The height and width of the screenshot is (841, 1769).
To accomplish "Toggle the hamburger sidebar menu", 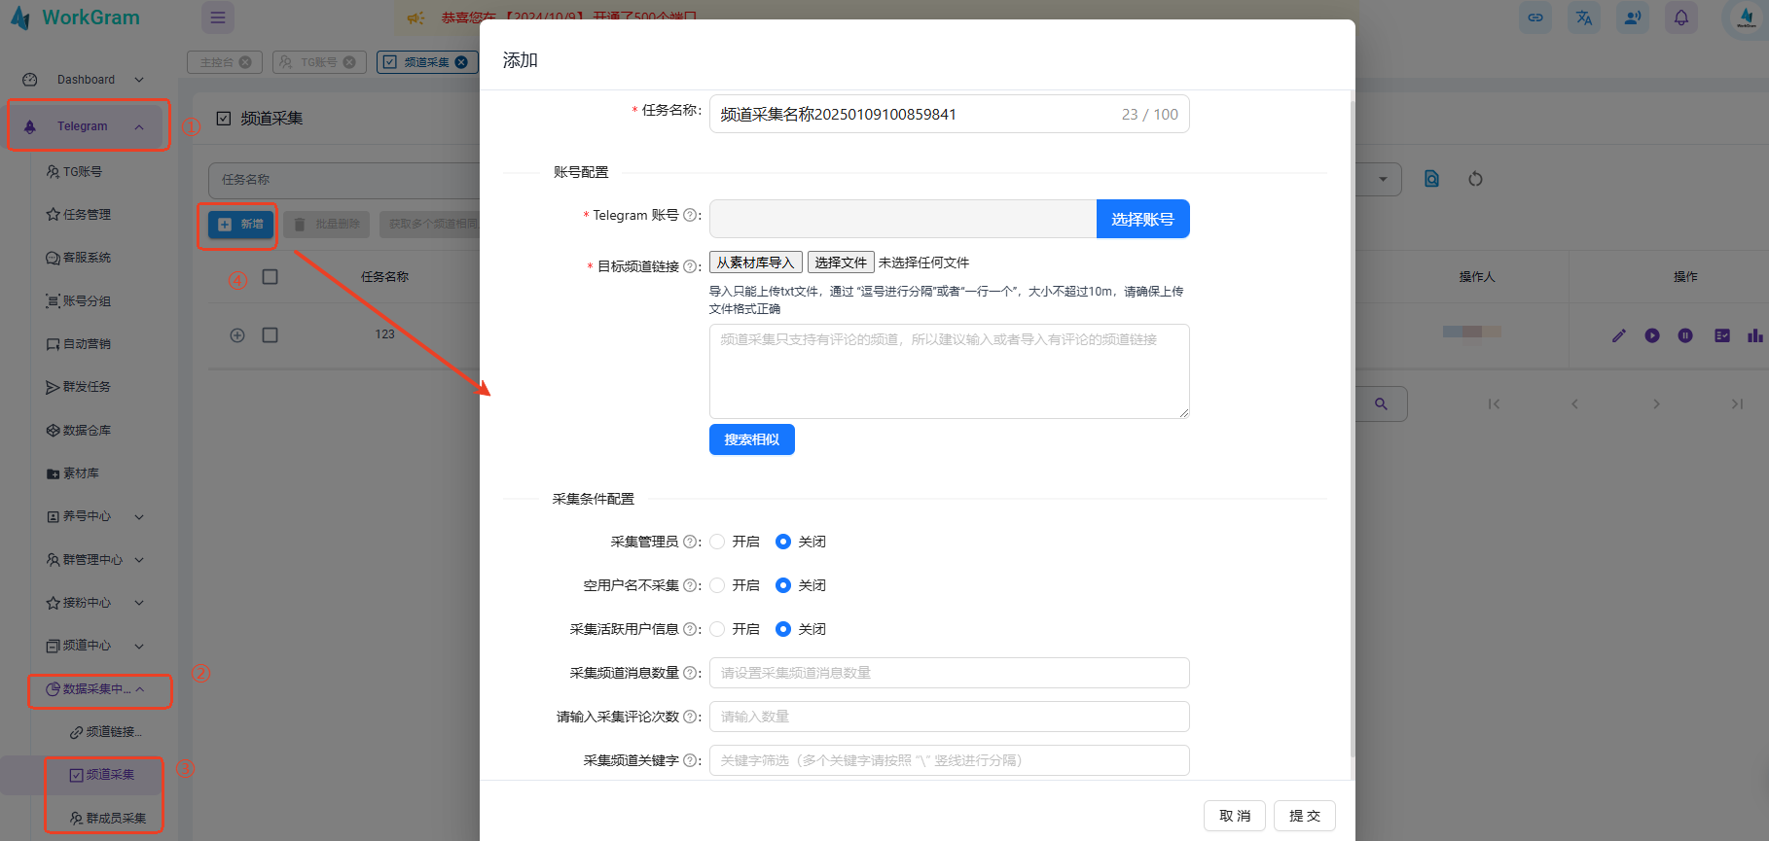I will [x=218, y=18].
